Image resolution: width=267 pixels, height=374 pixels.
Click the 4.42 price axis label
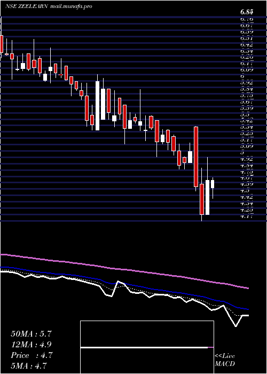(247, 197)
